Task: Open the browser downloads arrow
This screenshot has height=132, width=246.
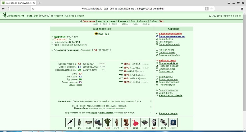Action: click(x=242, y=9)
